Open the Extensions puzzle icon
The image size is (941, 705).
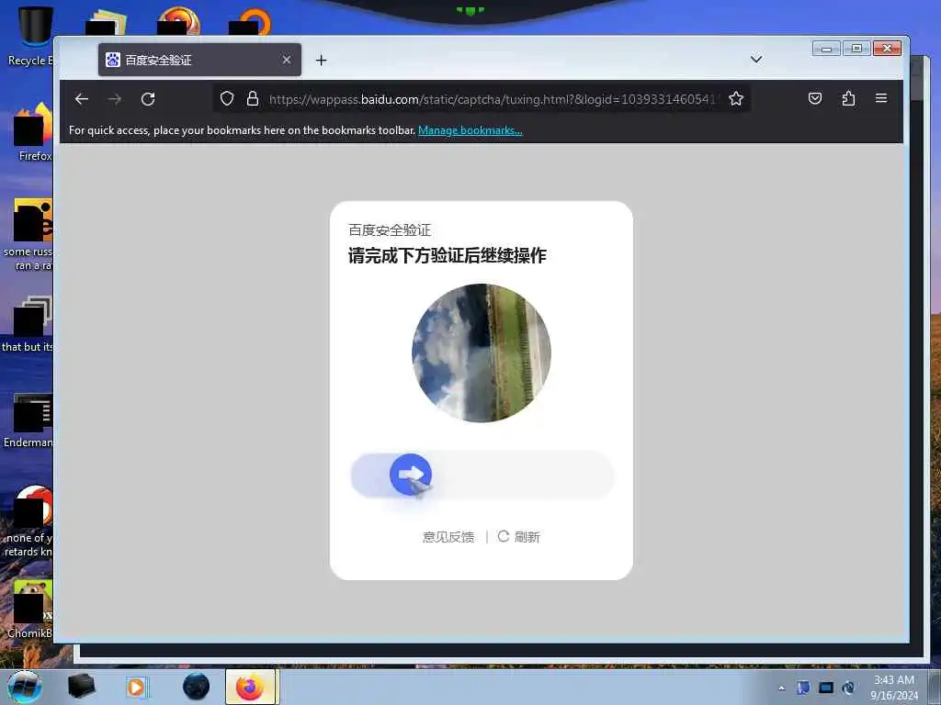pyautogui.click(x=848, y=98)
